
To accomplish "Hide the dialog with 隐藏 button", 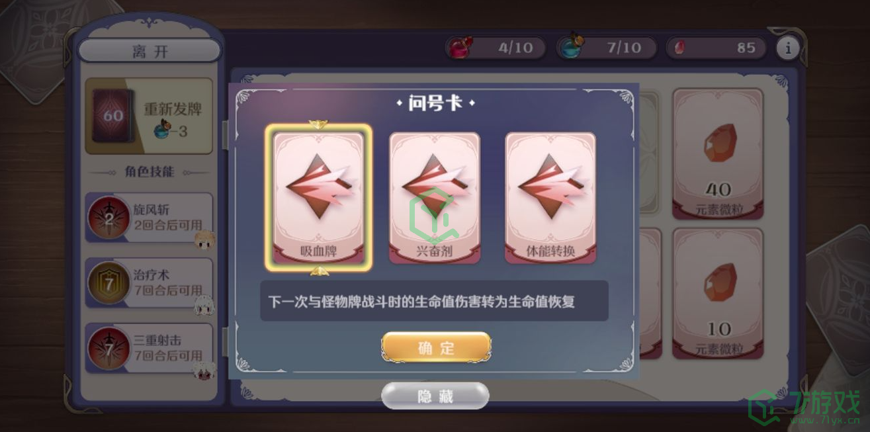I will [435, 396].
